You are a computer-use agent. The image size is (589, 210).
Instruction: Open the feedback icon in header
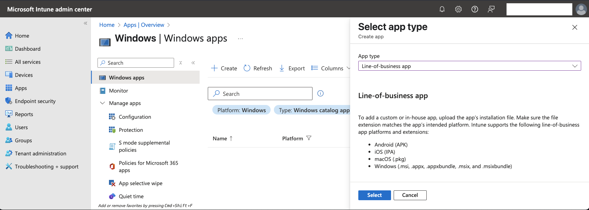tap(491, 9)
